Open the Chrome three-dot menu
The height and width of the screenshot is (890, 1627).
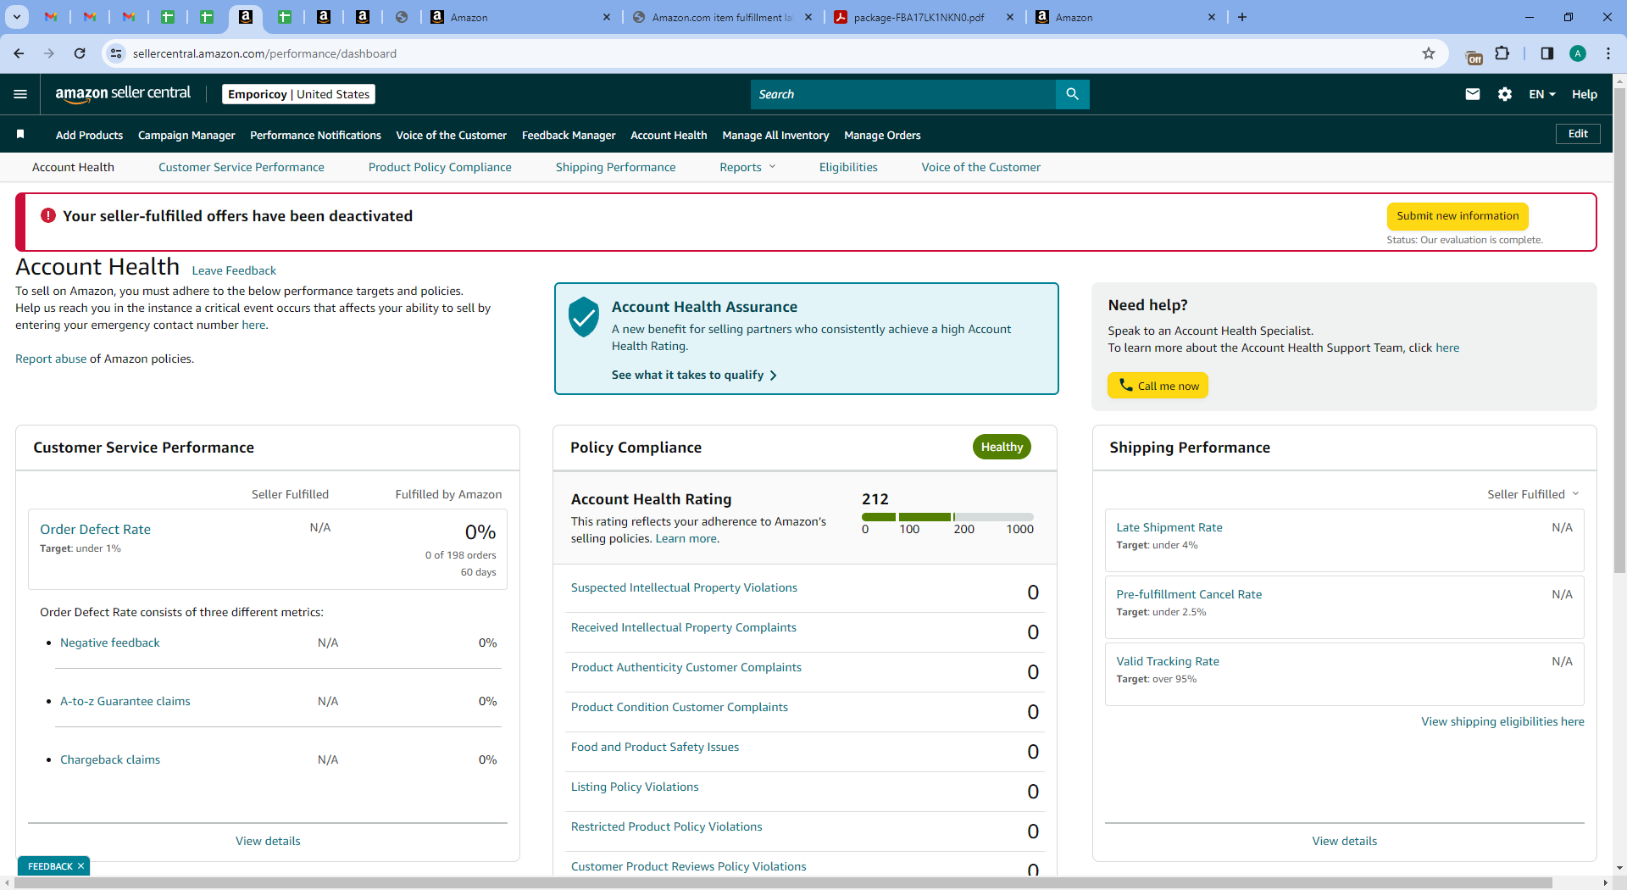(x=1608, y=53)
